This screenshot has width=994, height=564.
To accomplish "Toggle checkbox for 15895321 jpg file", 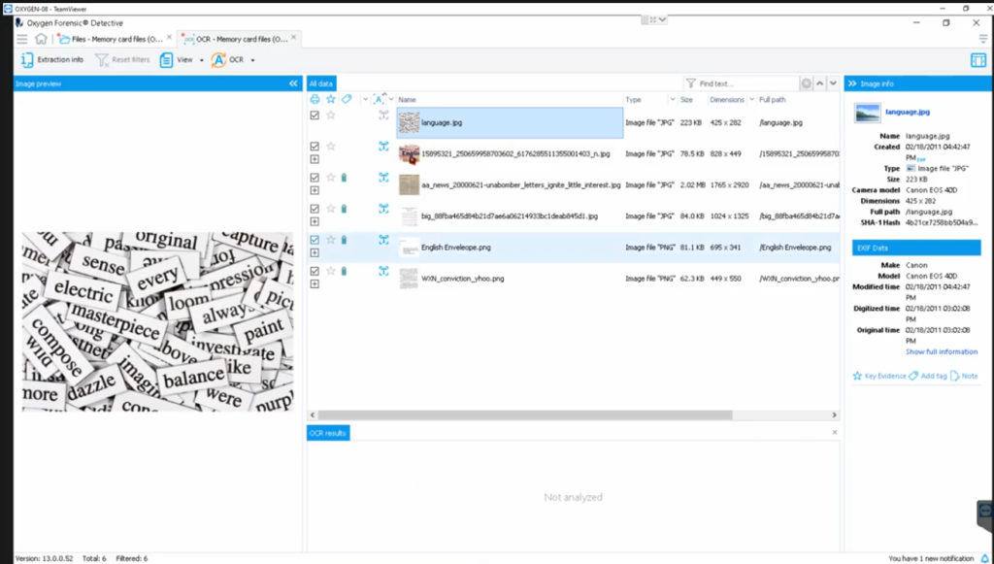I will pos(315,147).
